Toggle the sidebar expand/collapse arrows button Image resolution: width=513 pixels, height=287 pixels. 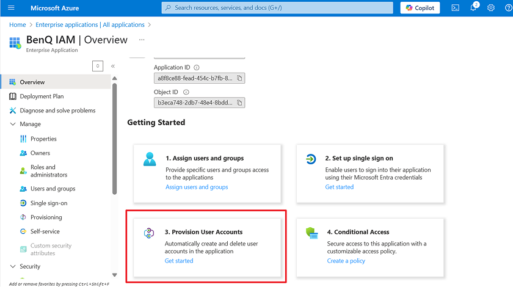98,66
